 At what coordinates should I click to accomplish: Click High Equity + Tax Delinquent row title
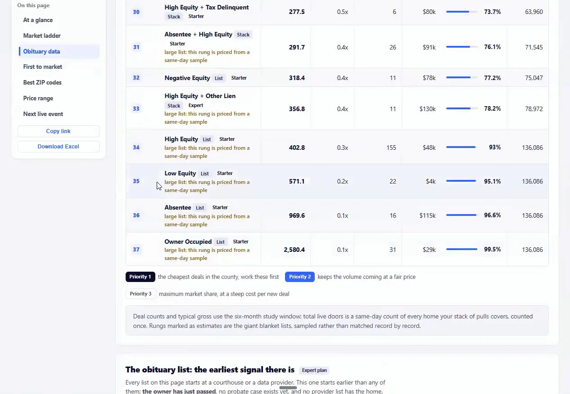click(207, 8)
